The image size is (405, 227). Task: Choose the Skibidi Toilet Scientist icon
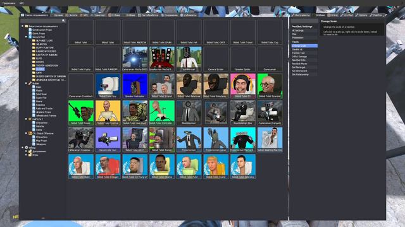coord(270,86)
